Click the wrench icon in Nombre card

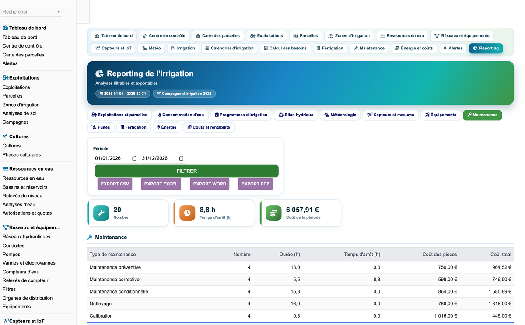101,213
